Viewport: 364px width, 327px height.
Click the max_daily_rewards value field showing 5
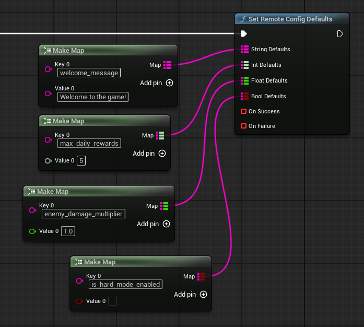[x=81, y=161]
